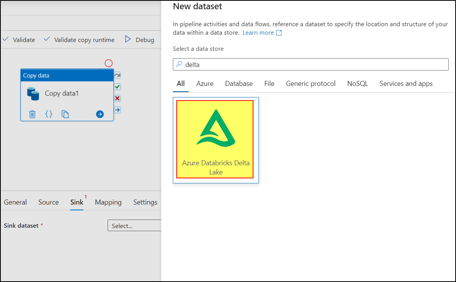Click the delete trash icon on Copy data activity

click(32, 114)
